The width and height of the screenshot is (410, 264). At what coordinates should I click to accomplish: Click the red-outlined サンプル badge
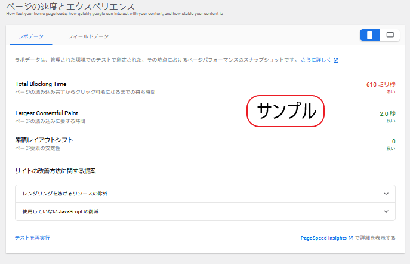click(285, 111)
